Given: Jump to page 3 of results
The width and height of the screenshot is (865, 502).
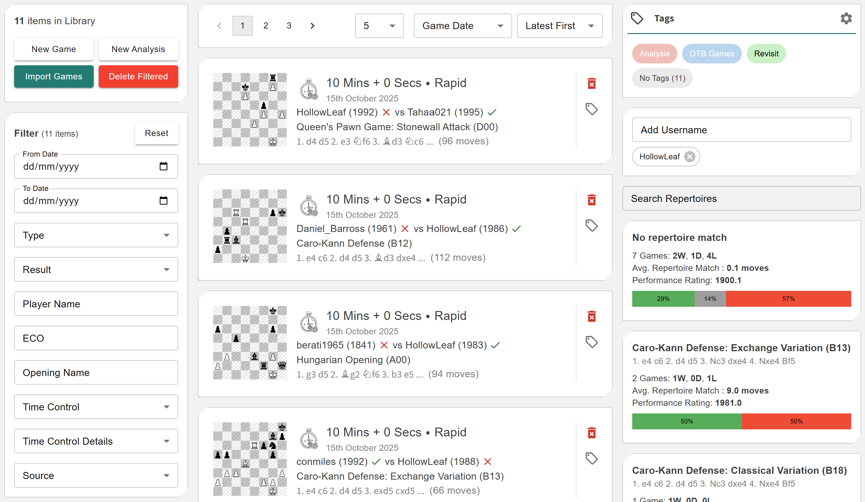Looking at the screenshot, I should (x=289, y=26).
